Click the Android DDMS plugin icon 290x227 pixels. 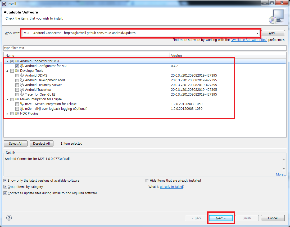pos(22,75)
